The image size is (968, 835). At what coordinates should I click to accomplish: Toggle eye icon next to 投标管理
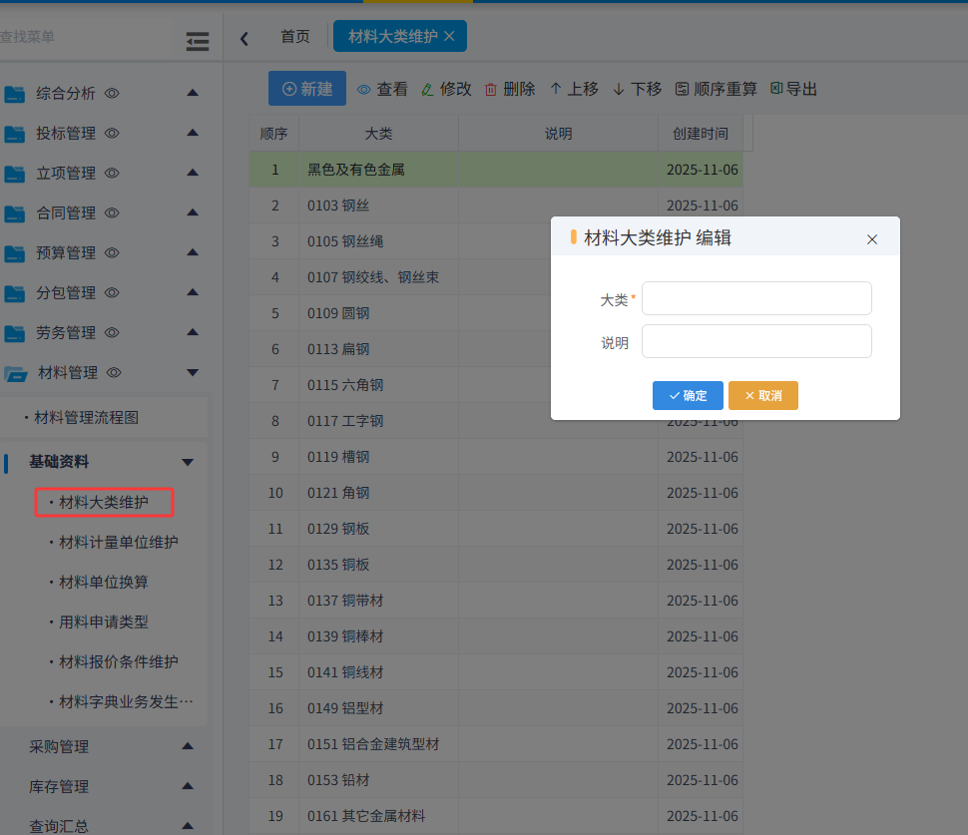(x=112, y=134)
